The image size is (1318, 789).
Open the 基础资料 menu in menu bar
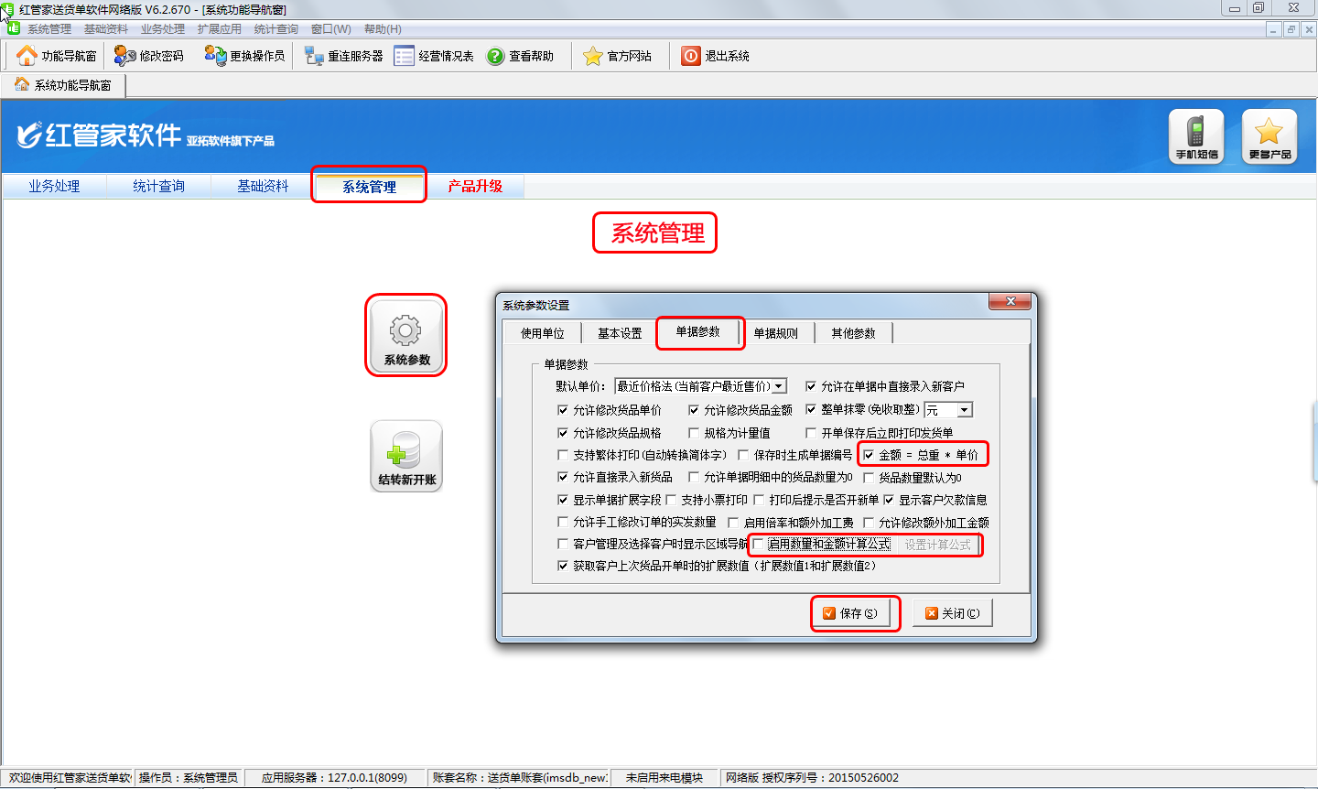click(106, 29)
